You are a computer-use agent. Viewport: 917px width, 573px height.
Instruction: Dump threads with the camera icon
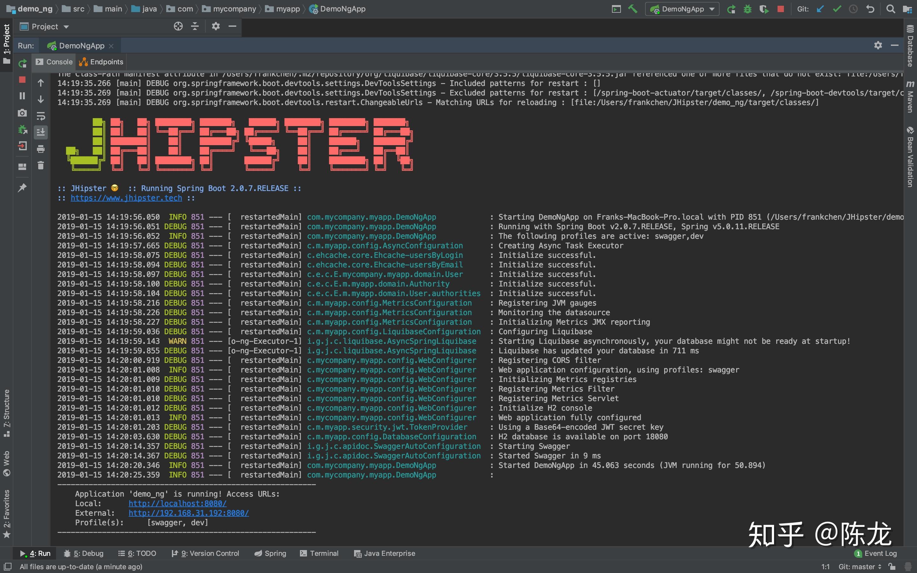[22, 113]
